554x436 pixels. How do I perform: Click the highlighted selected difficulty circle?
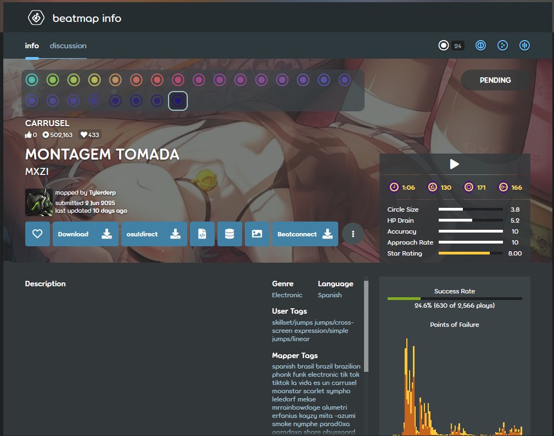click(x=178, y=100)
